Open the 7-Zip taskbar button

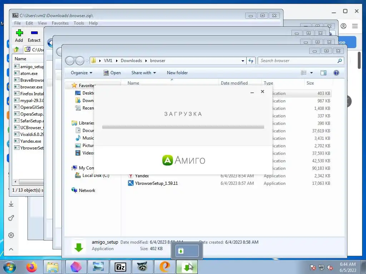click(120, 267)
